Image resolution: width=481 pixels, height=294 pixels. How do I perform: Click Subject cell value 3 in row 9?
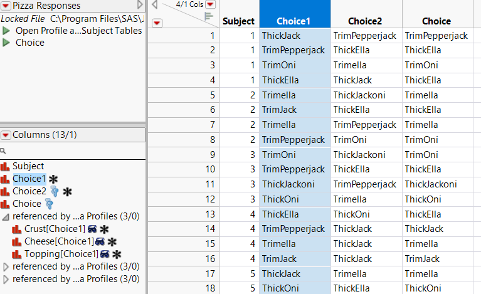tap(238, 155)
